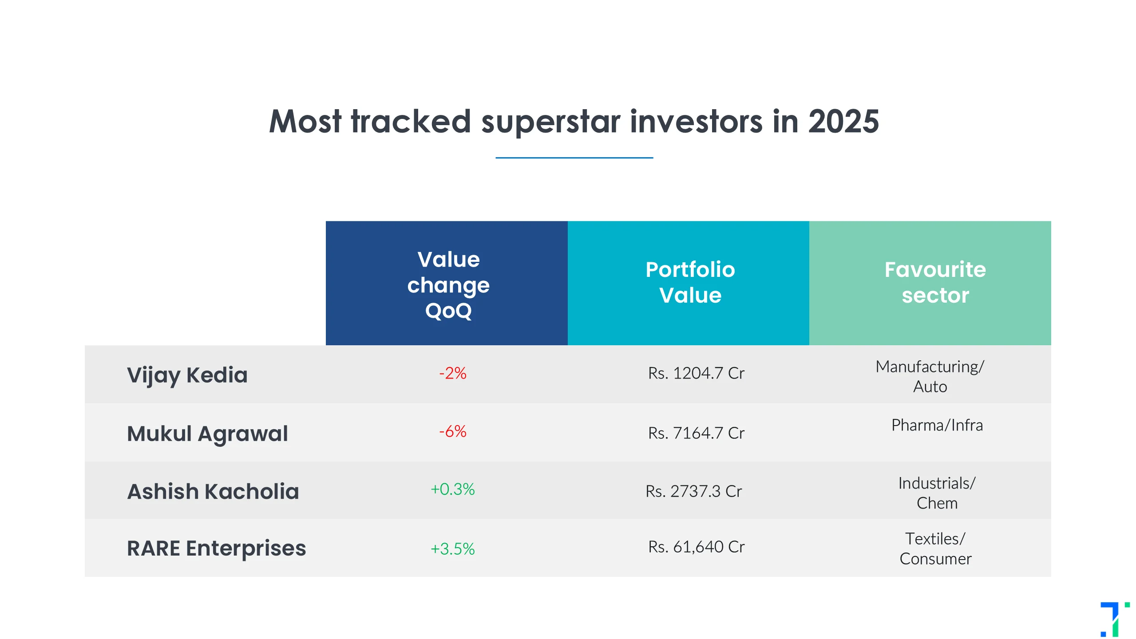The width and height of the screenshot is (1136, 639).
Task: Select the Rs. 2737.3 Cr portfolio value
Action: click(693, 491)
